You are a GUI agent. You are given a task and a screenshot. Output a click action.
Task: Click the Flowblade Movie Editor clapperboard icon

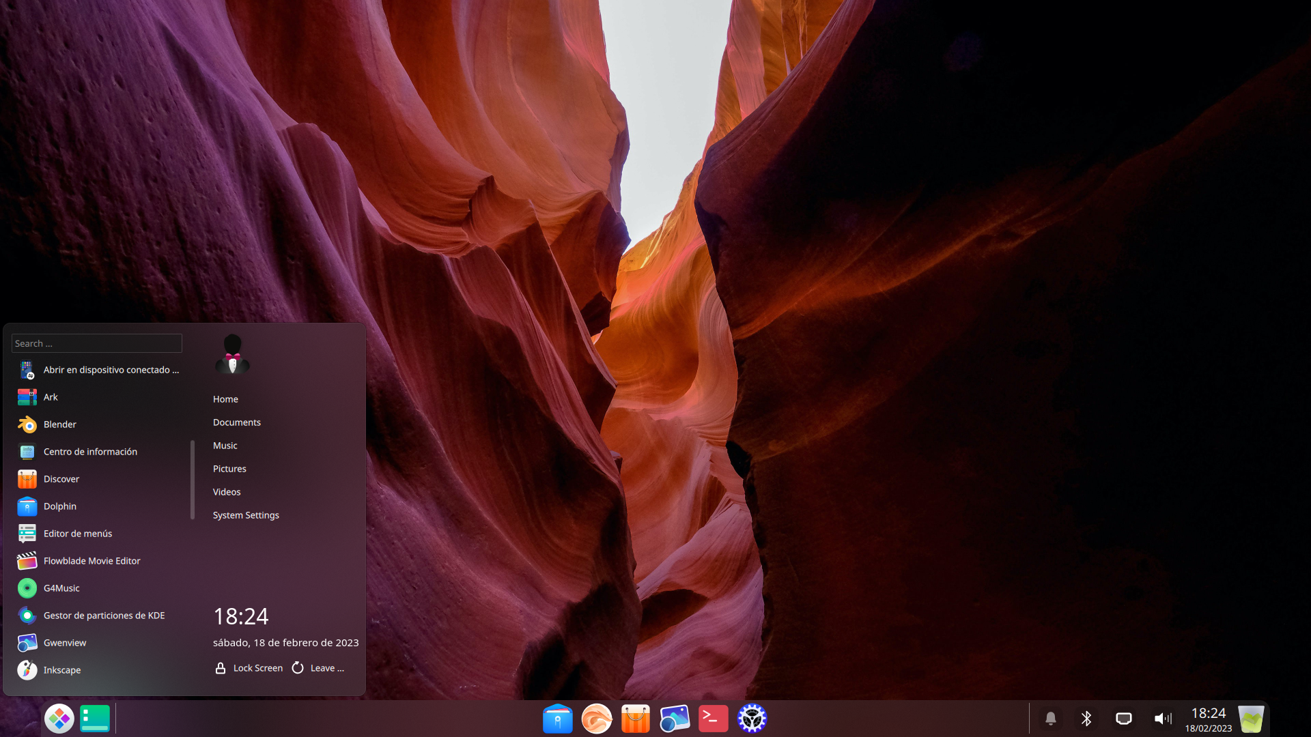[x=27, y=561]
